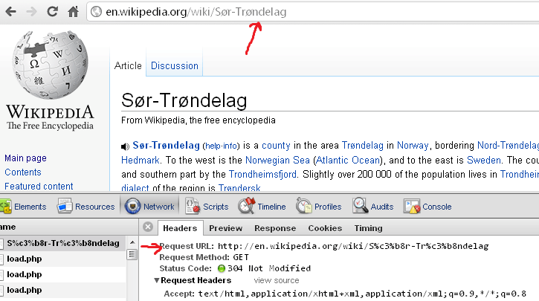Open the Trøndelag area link
Viewport: 539px width, 301px height.
(x=363, y=146)
